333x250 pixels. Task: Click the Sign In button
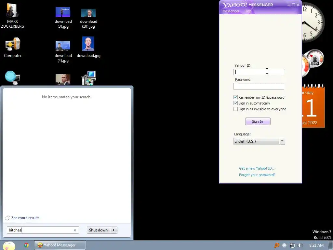[x=258, y=121]
